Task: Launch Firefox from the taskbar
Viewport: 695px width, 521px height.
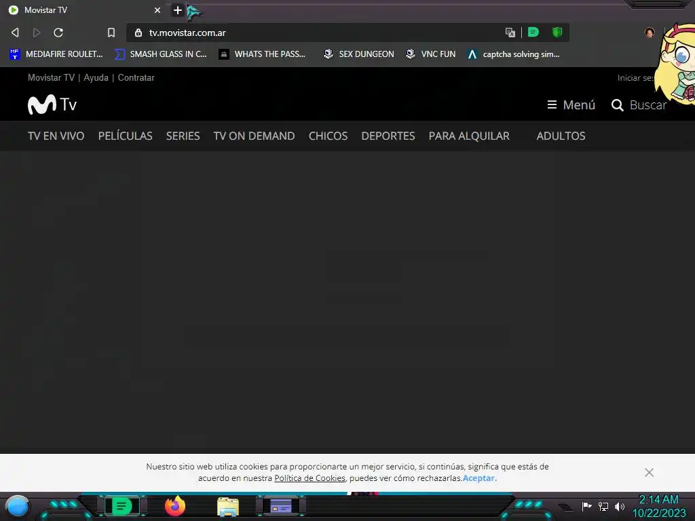Action: [x=175, y=506]
